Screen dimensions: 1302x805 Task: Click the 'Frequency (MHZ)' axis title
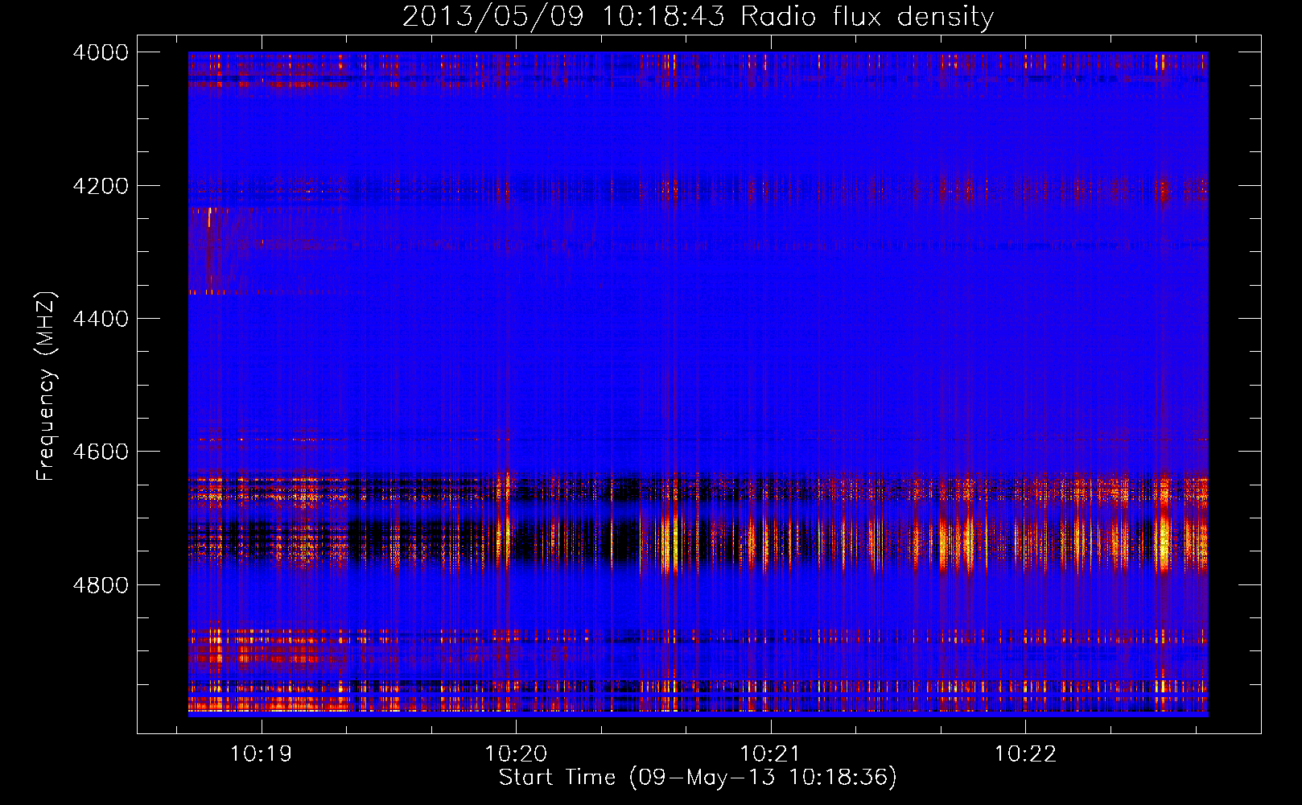(x=47, y=386)
